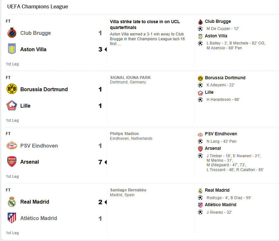Click the large Lille LOSC crest
The width and height of the screenshot is (279, 241).
click(12, 105)
